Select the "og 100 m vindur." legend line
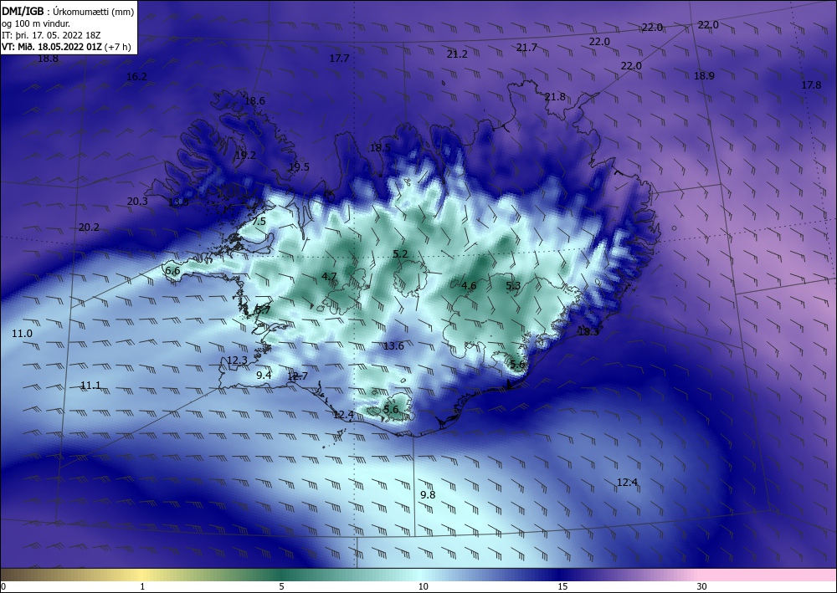 [x=36, y=23]
